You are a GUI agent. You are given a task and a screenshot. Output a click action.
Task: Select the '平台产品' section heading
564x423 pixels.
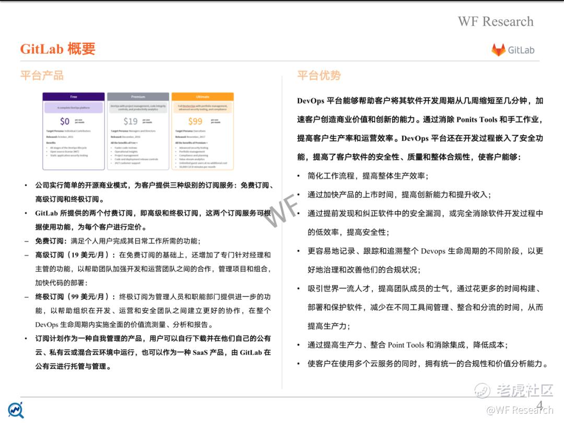(x=42, y=76)
